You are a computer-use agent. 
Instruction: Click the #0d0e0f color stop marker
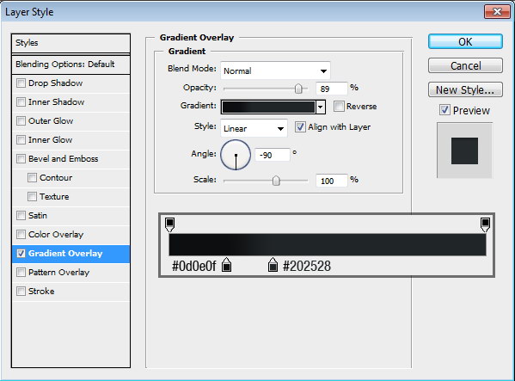226,265
